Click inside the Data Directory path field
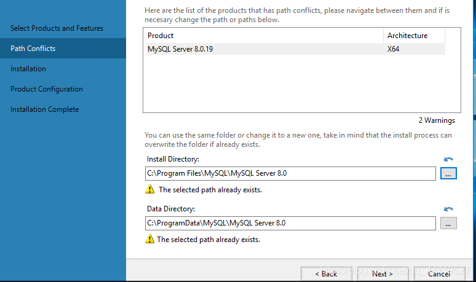 tap(290, 223)
